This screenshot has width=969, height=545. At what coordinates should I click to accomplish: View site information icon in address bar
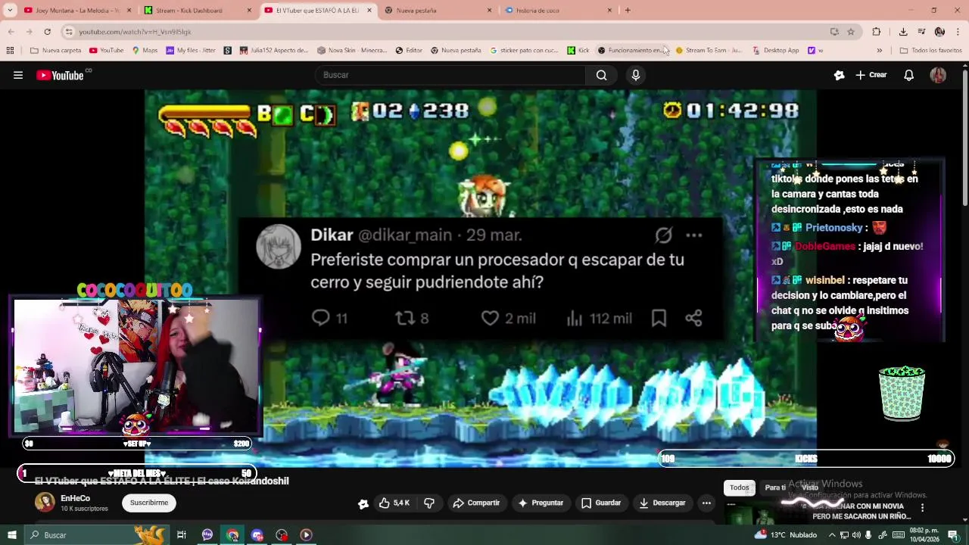(x=69, y=32)
